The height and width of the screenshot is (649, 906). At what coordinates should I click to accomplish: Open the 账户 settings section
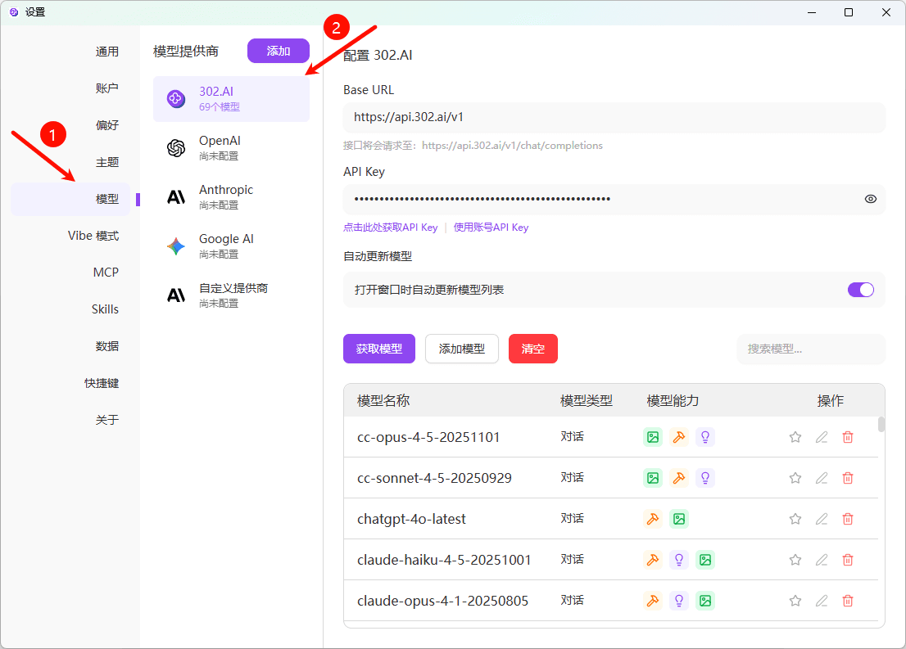[106, 88]
